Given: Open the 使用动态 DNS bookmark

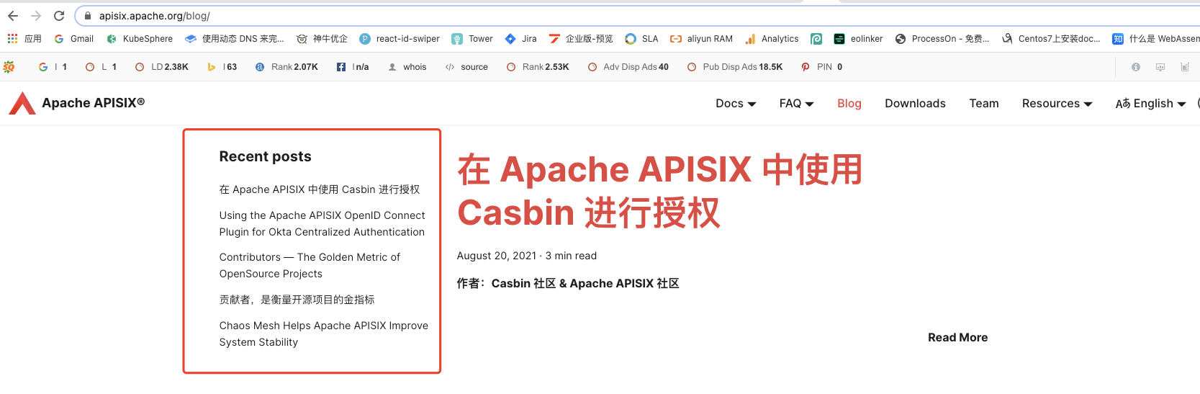Looking at the screenshot, I should click(235, 39).
